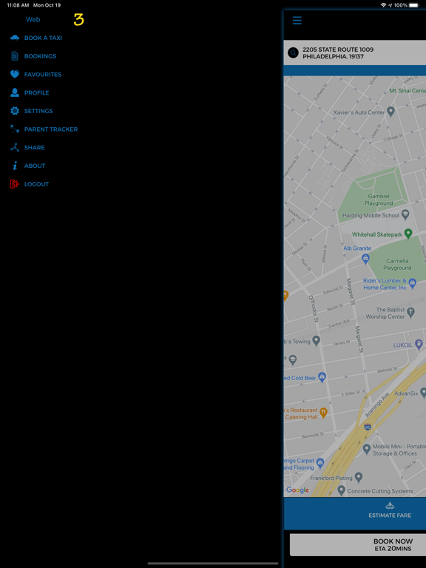Viewport: 426px width, 568px height.
Task: Tap the gear icon beside Settings
Action: [15, 111]
